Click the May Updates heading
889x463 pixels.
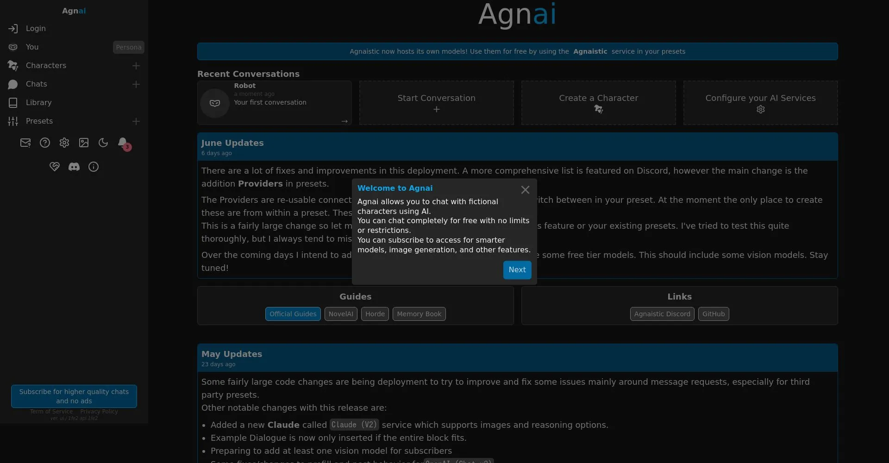pyautogui.click(x=232, y=354)
